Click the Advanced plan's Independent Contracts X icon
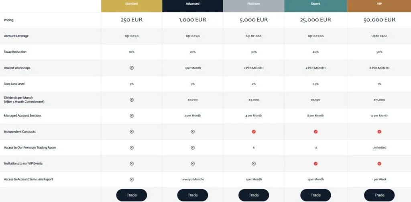This screenshot has width=411, height=202. [x=193, y=131]
